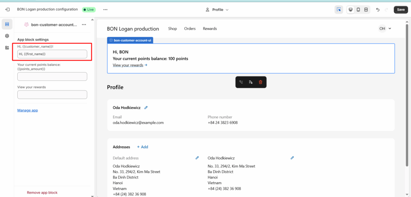Edit Oda Hodkiewicz profile pencil icon

tap(146, 107)
